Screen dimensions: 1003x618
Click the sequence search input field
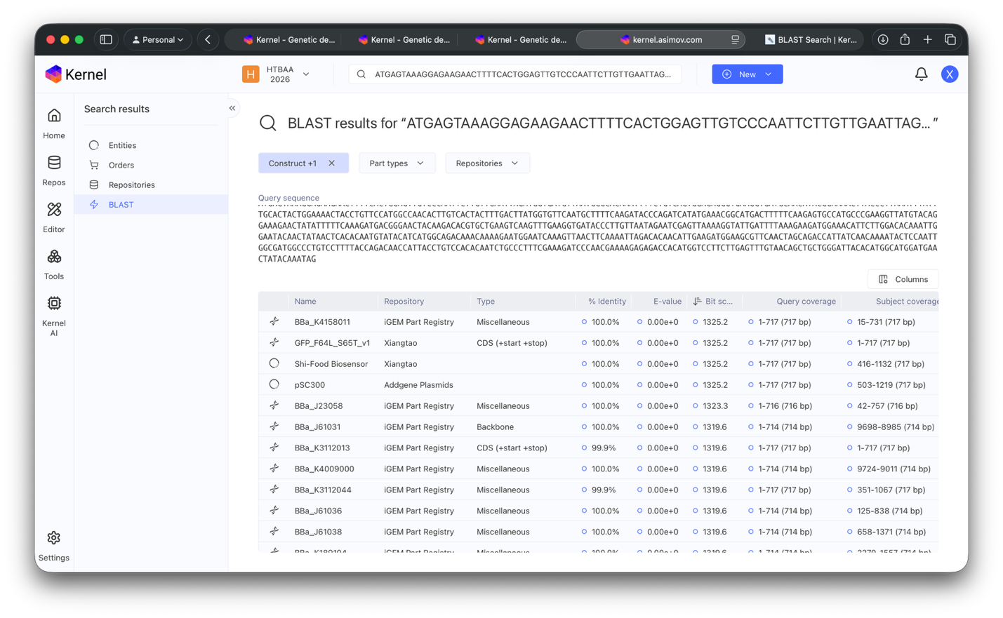coord(515,74)
